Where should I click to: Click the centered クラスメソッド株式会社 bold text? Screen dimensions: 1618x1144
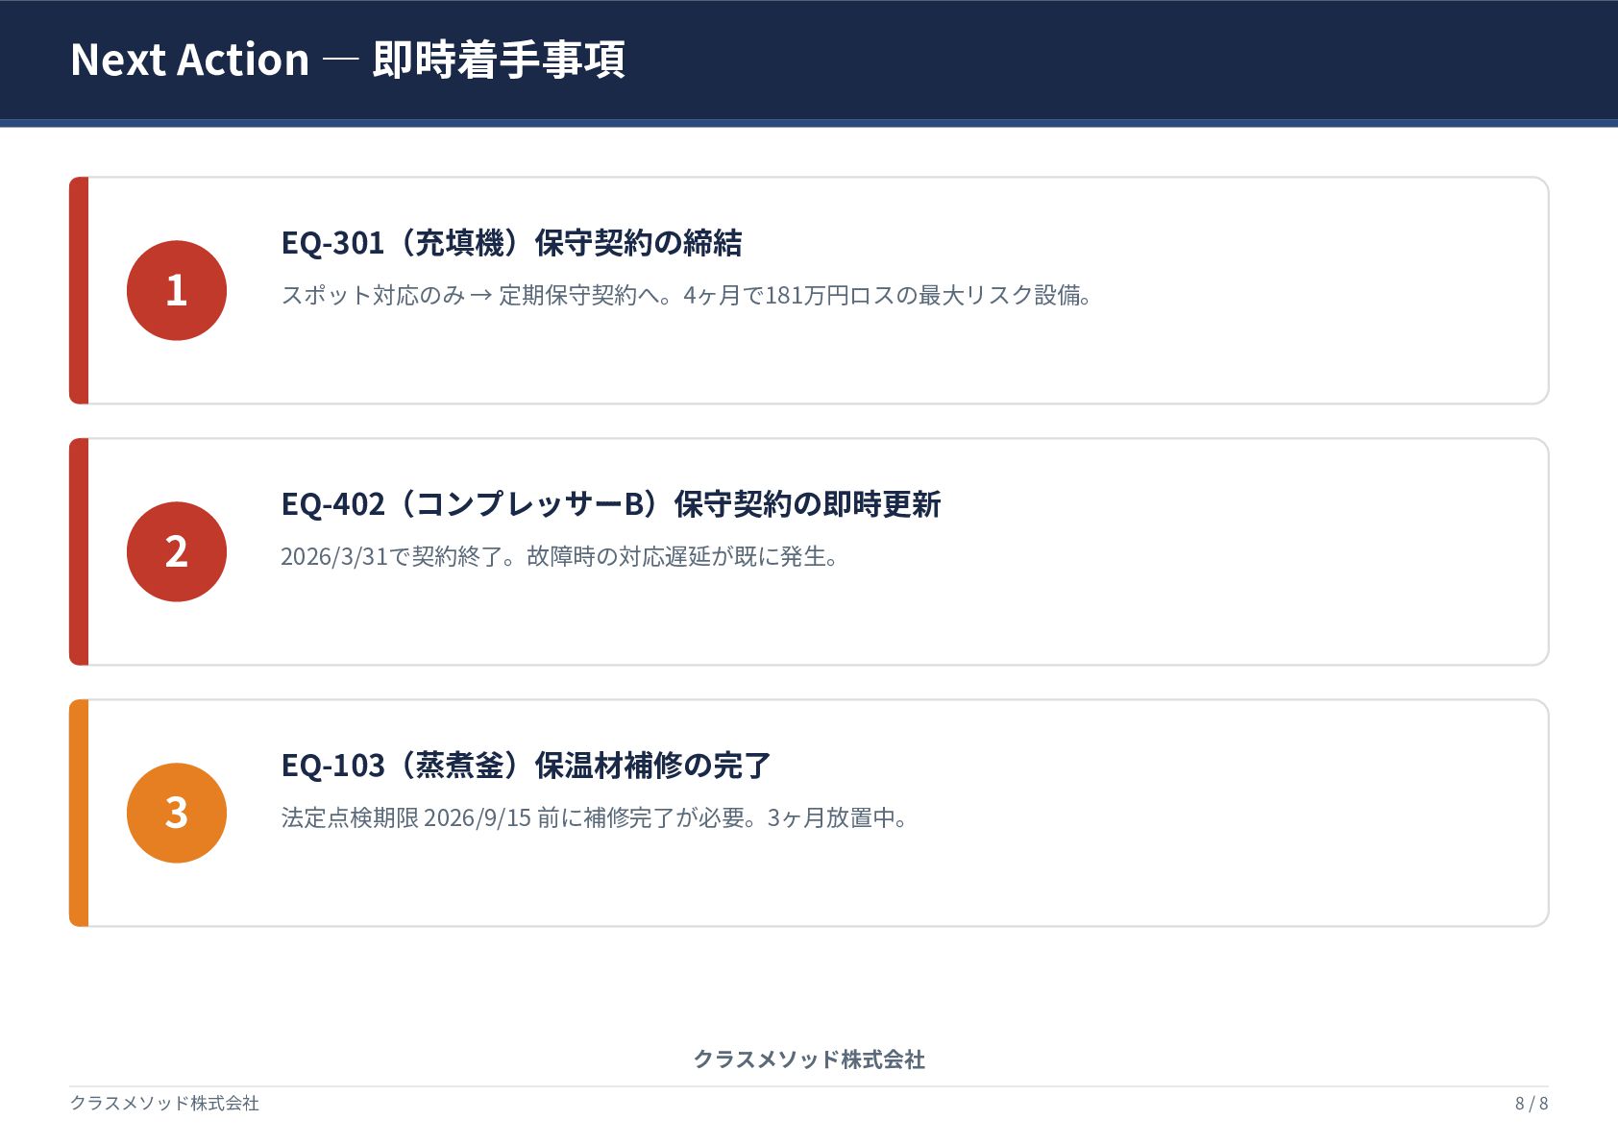click(x=809, y=1059)
